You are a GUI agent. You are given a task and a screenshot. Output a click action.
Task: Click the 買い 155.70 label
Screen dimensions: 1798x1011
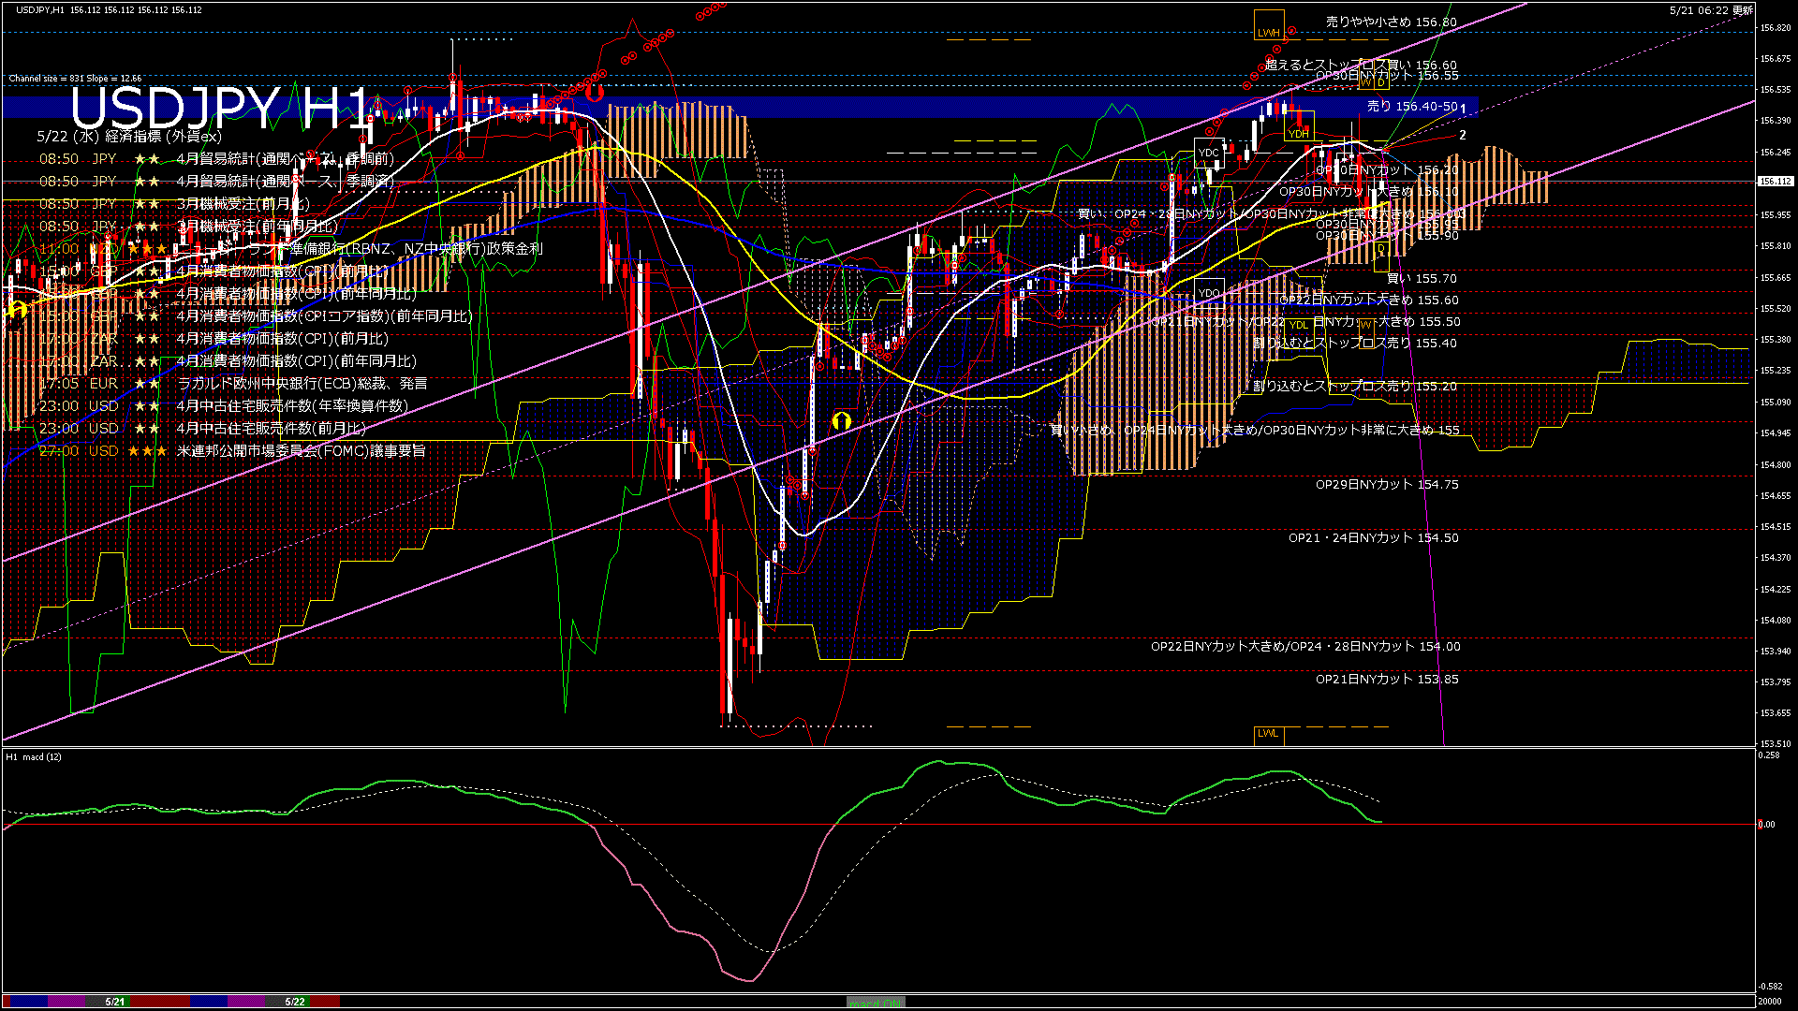click(x=1422, y=279)
